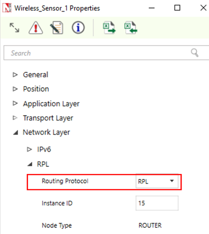Click the Excel import icon

131,28
